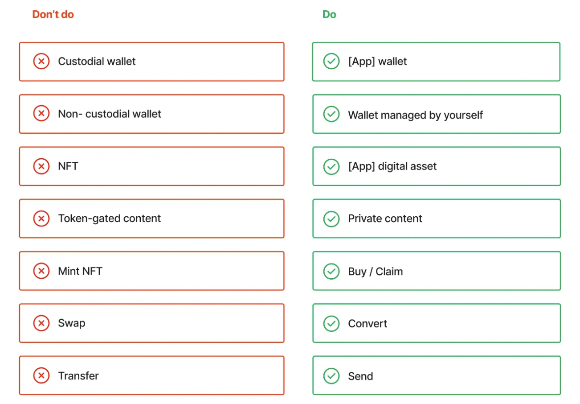Click the red X icon beside Custodial wallet

coord(41,61)
